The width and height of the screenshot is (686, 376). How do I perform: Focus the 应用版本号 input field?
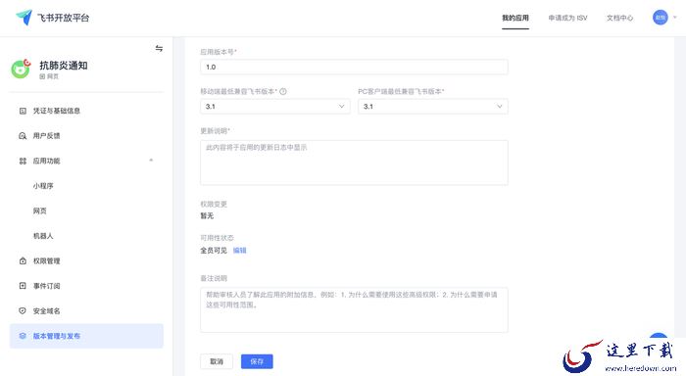(x=354, y=67)
